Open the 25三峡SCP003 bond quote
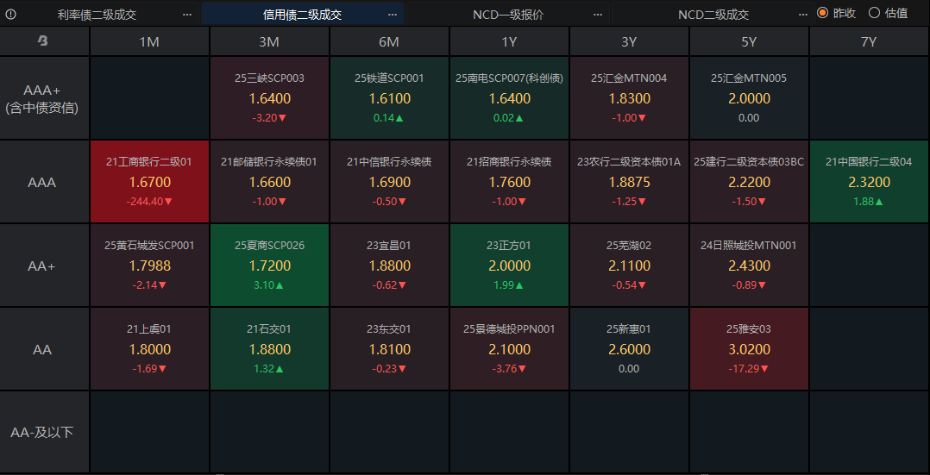Viewport: 930px width, 475px height. (x=269, y=98)
